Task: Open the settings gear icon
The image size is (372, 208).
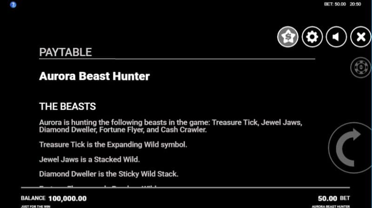Action: (312, 37)
